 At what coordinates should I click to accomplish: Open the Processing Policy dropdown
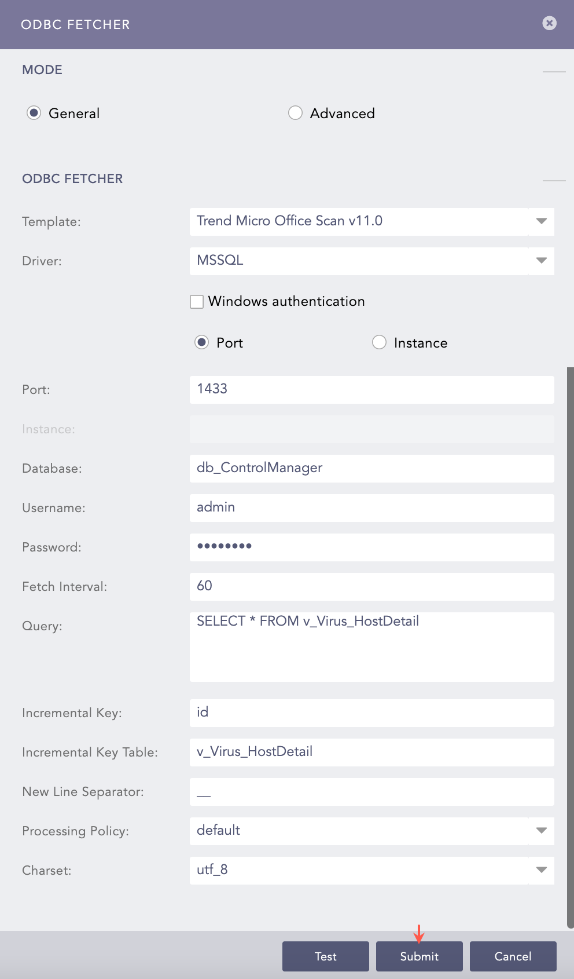541,831
